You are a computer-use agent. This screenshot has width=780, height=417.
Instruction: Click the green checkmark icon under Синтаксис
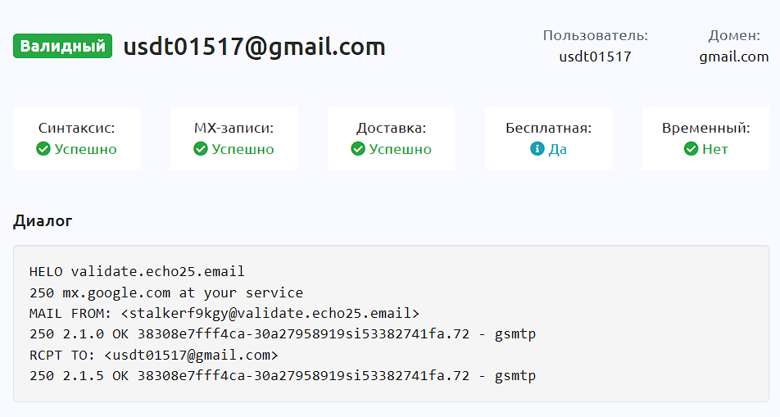point(43,149)
